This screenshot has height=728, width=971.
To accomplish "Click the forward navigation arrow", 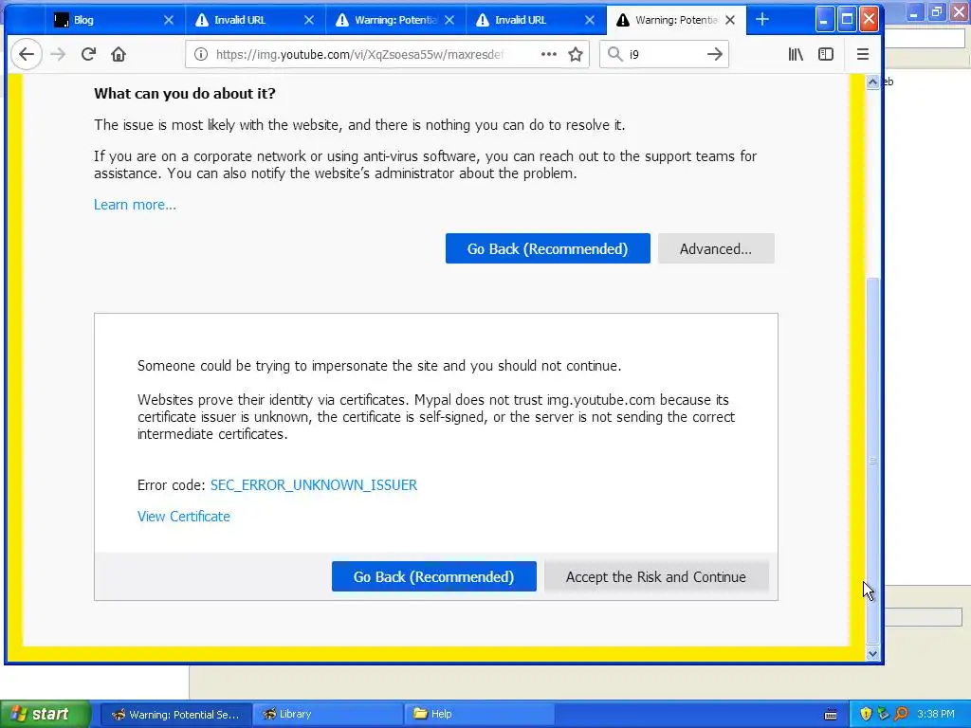I will (58, 54).
